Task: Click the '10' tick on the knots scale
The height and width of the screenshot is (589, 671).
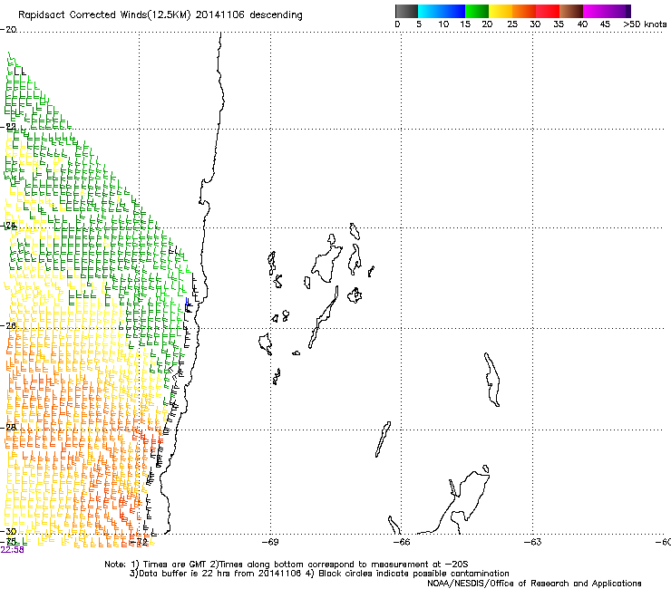Action: click(443, 24)
